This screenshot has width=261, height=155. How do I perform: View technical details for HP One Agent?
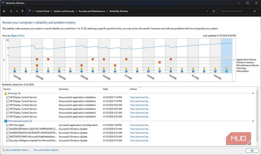click(140, 125)
